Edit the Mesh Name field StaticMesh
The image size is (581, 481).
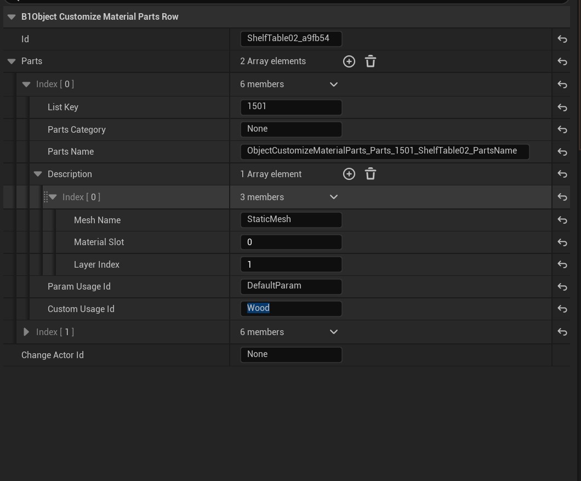291,219
